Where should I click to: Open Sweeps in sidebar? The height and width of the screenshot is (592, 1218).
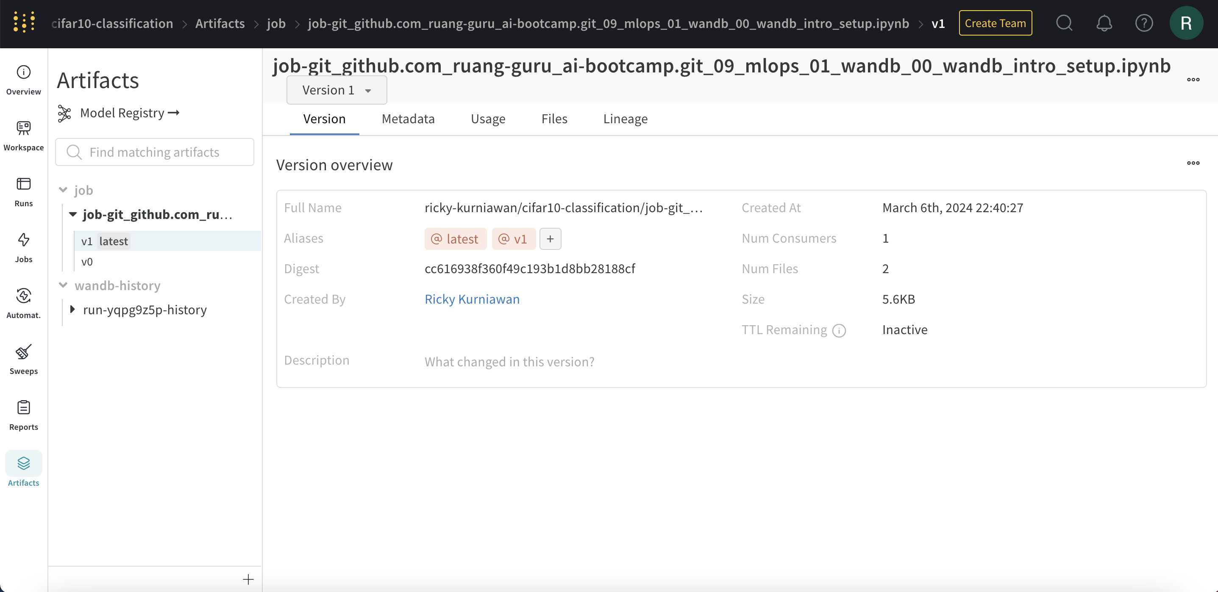[x=24, y=360]
